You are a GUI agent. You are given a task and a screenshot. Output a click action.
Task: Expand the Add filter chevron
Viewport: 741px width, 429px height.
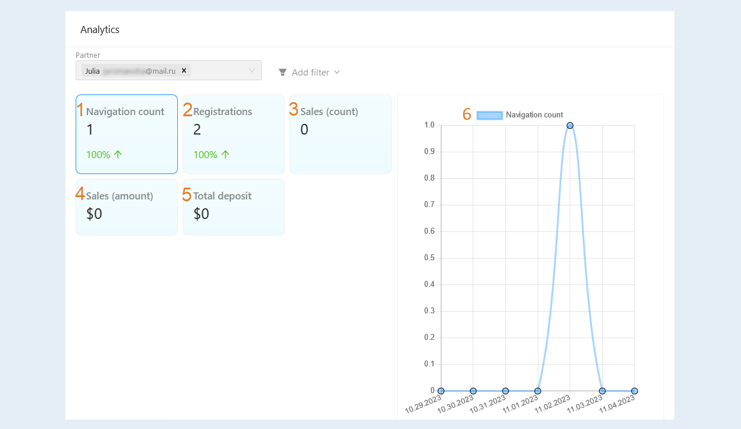point(337,72)
